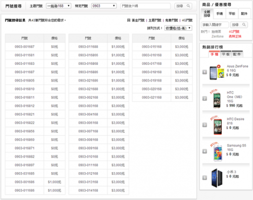The height and width of the screenshot is (200, 253).
Task: Click the red 4G門號 hot keyword link
Action: click(234, 32)
